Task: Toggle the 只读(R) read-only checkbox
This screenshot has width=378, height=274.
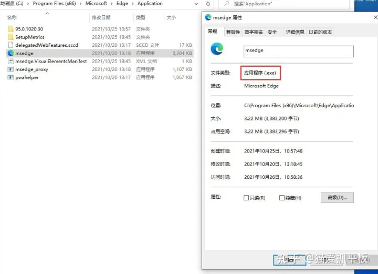Action: coord(246,198)
